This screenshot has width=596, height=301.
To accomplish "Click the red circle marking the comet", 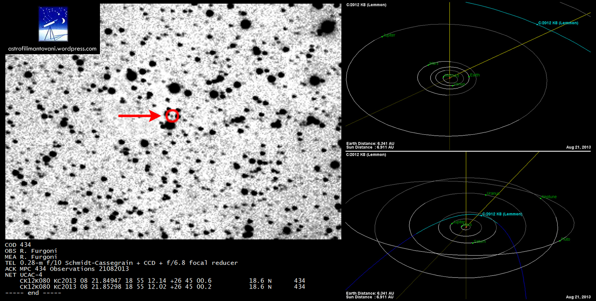I will pos(172,116).
